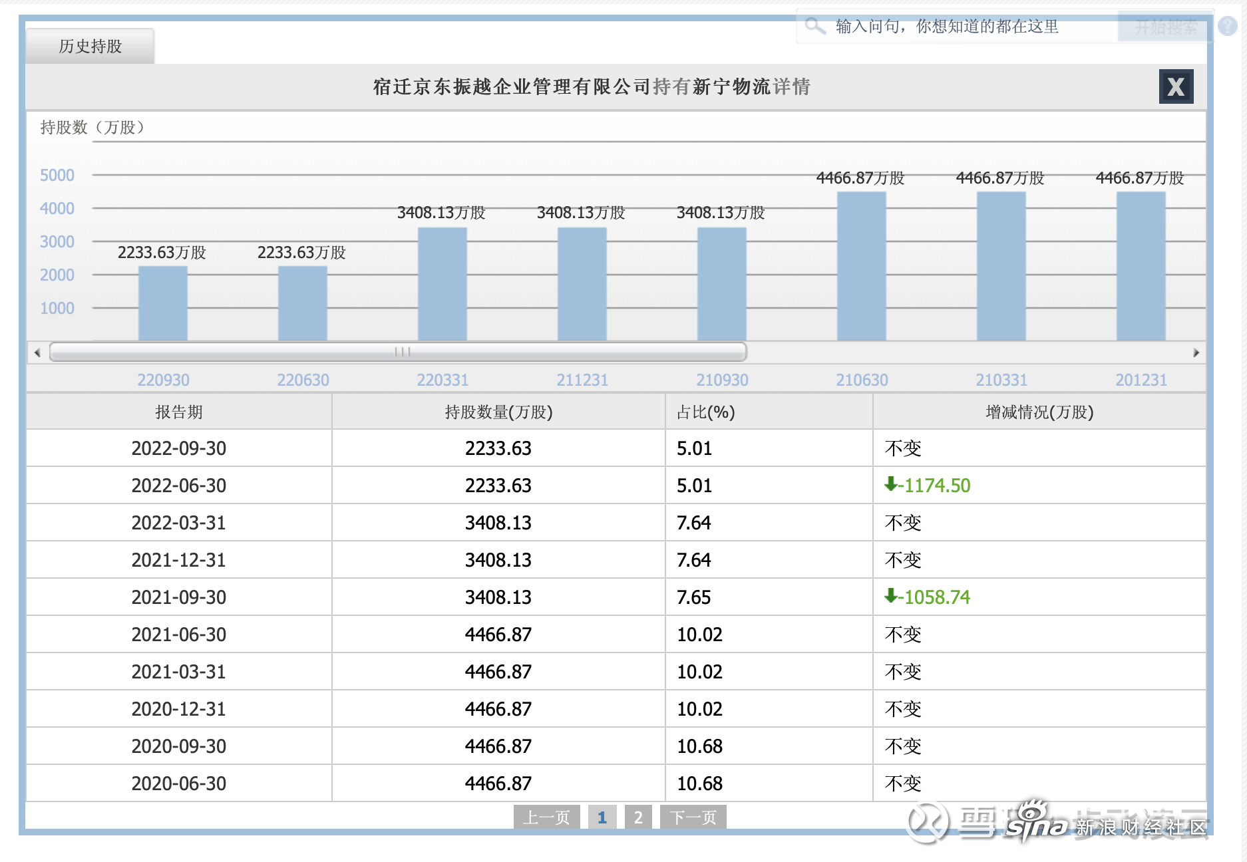Viewport: 1247px width, 862px height.
Task: Click the chart scrollbar right arrow
Action: point(1196,353)
